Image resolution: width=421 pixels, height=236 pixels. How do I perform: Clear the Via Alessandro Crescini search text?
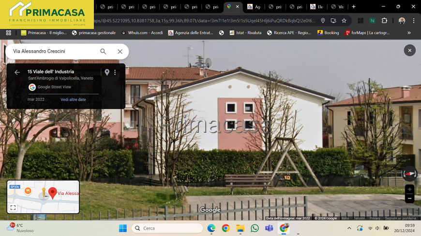point(120,52)
